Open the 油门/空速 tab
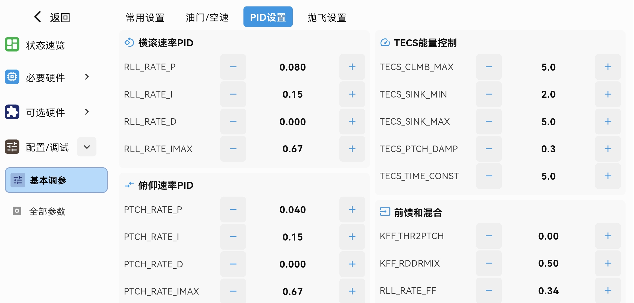This screenshot has height=303, width=634. tap(207, 18)
